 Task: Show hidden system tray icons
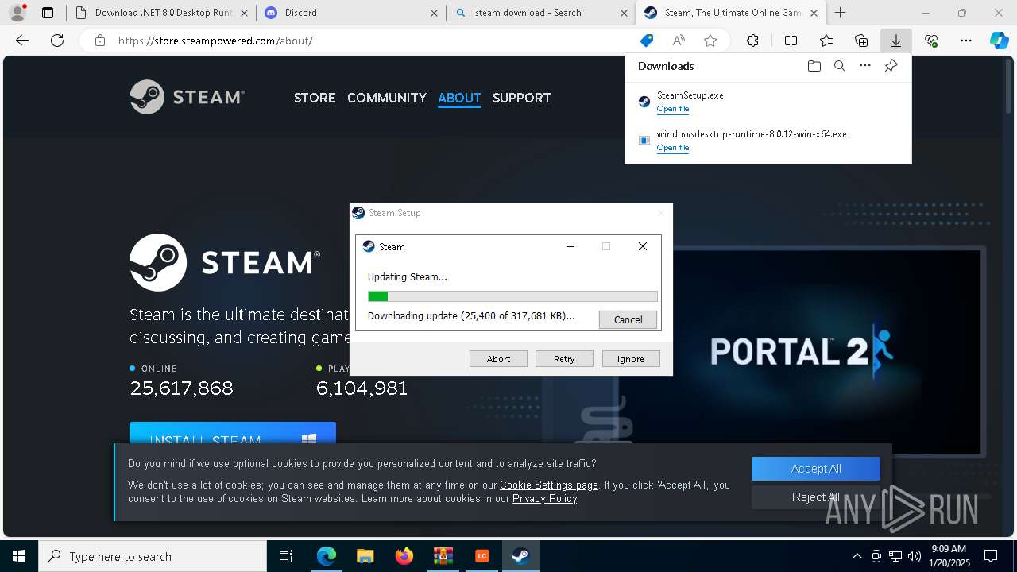(x=857, y=556)
